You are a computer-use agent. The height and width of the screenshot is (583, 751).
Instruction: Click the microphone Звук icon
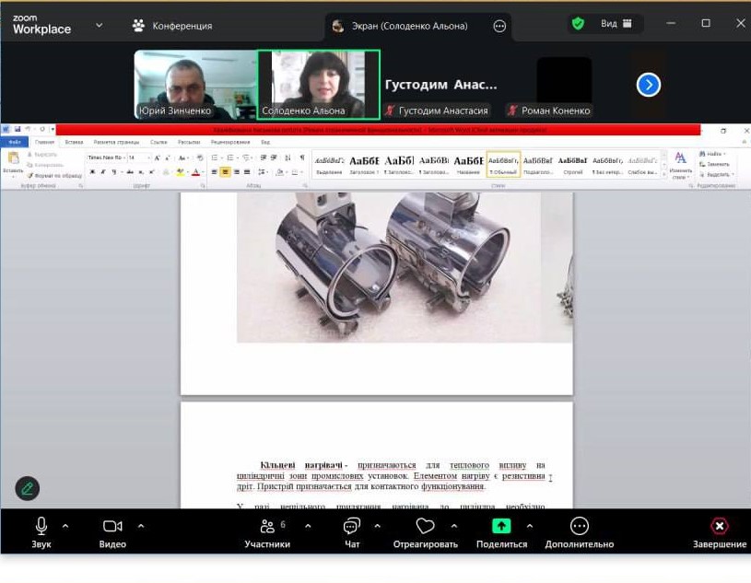point(41,526)
